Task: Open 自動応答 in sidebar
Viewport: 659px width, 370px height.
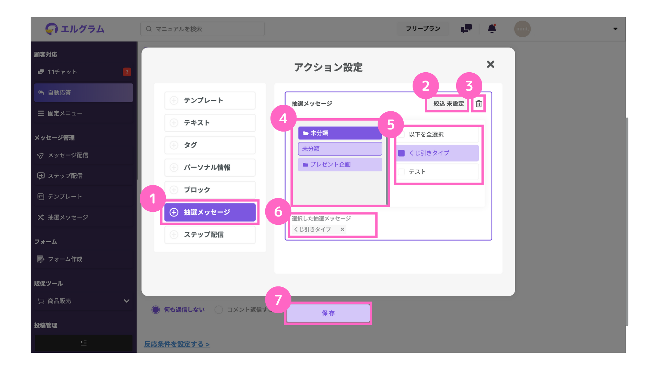Action: pos(83,92)
